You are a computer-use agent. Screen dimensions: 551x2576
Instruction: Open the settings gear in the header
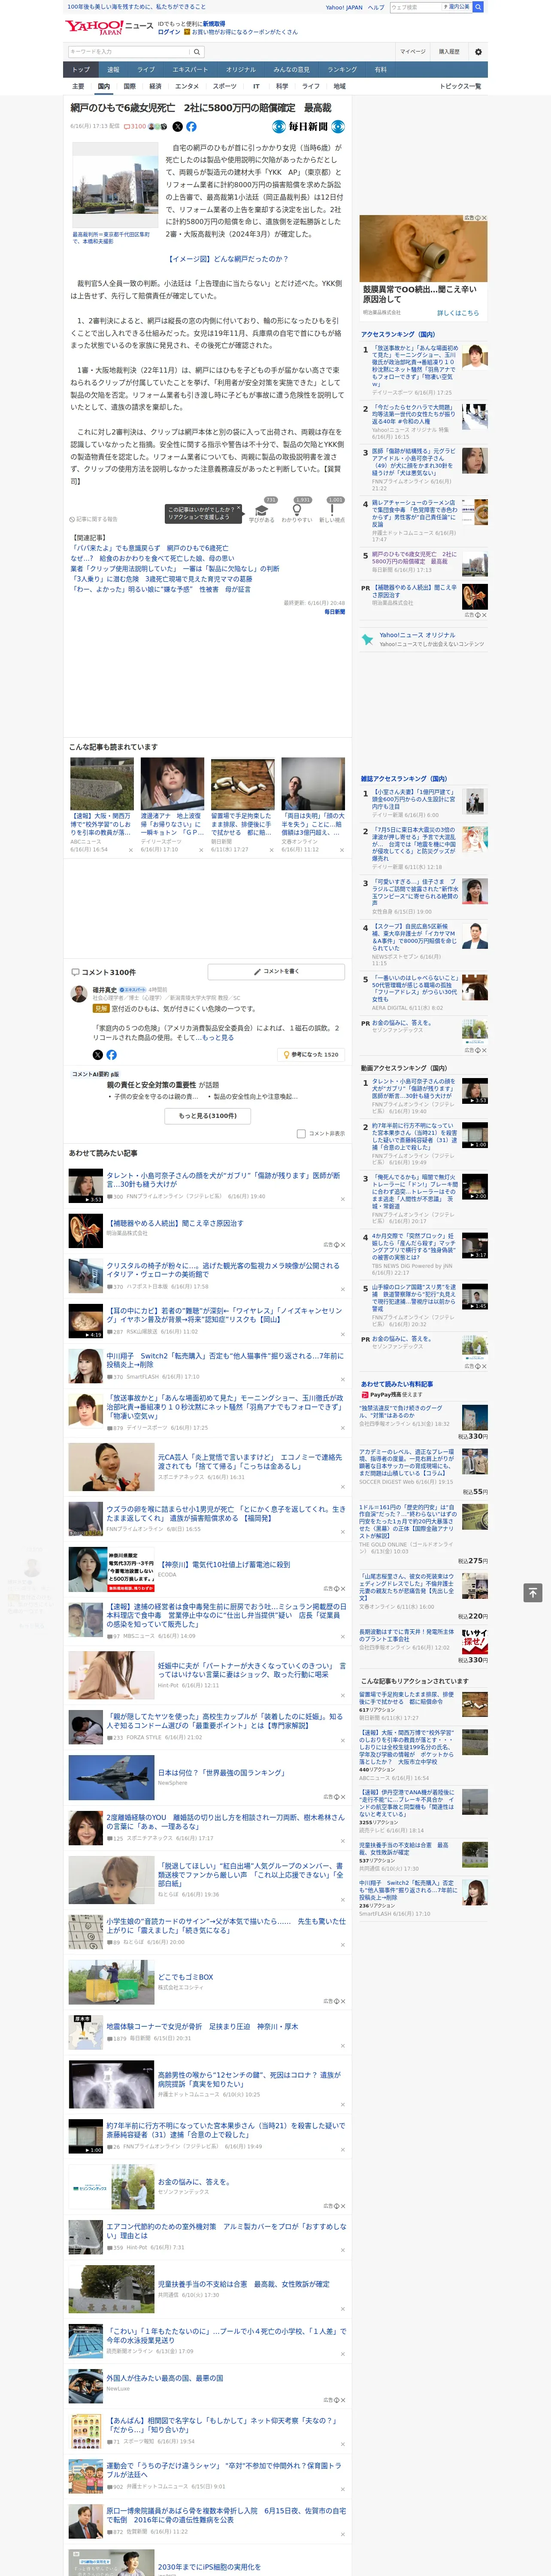tap(478, 51)
